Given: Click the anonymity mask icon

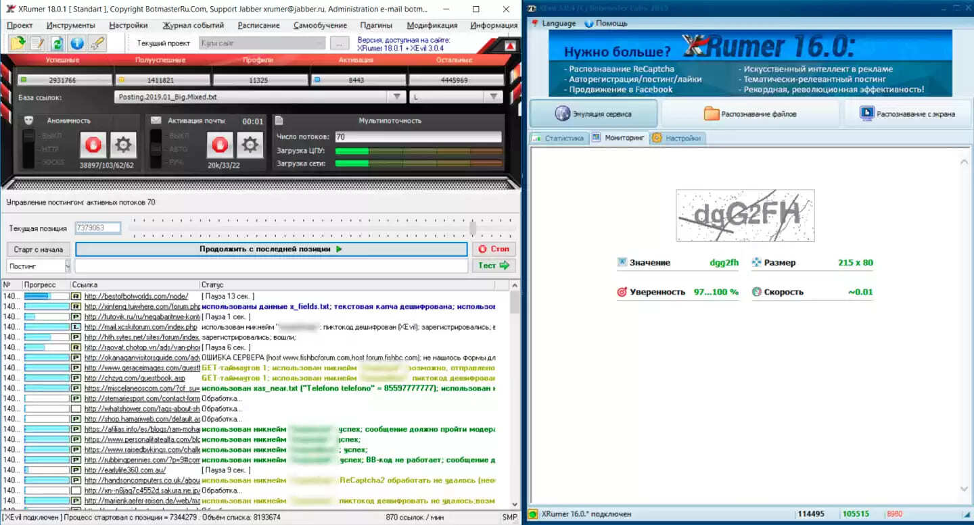Looking at the screenshot, I should [x=29, y=120].
